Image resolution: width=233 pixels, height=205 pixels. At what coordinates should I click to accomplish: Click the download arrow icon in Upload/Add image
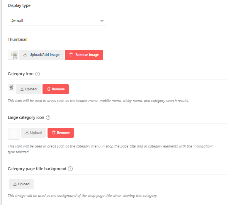coord(25,54)
